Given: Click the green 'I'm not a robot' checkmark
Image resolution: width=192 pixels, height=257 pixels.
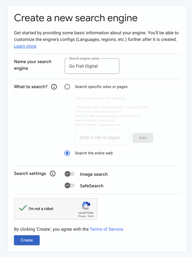Looking at the screenshot, I should pos(23,208).
